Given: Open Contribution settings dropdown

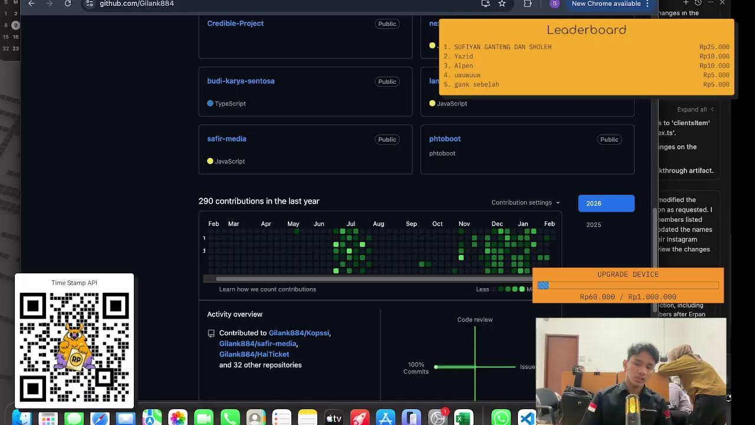Looking at the screenshot, I should click(x=526, y=202).
